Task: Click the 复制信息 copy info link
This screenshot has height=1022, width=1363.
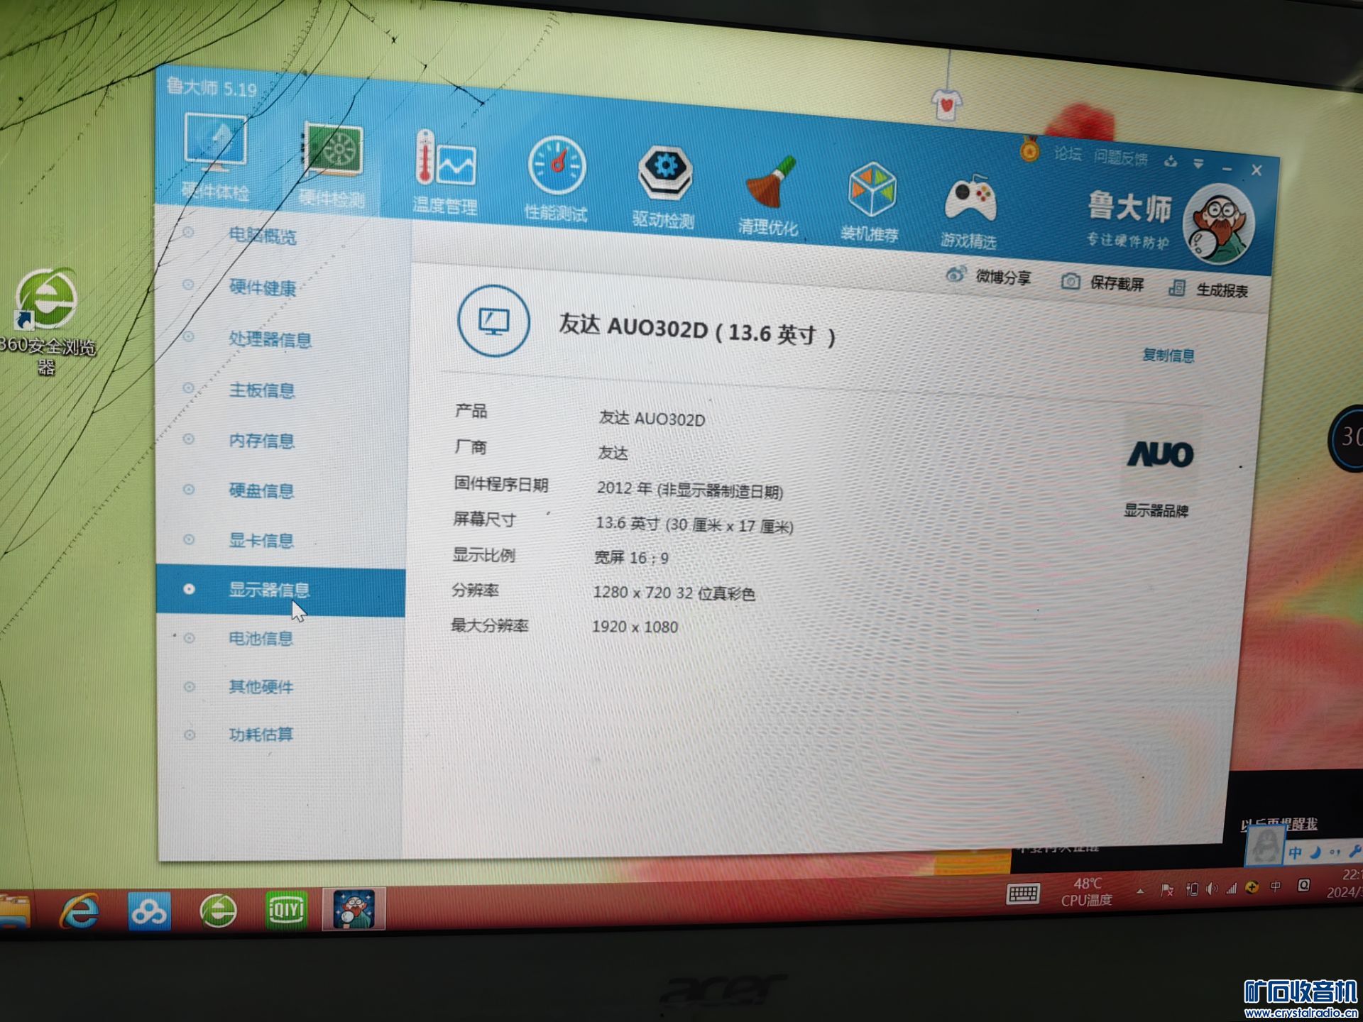Action: [1168, 355]
